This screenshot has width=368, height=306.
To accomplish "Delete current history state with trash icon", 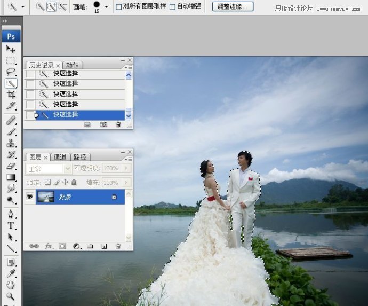I will tap(118, 124).
